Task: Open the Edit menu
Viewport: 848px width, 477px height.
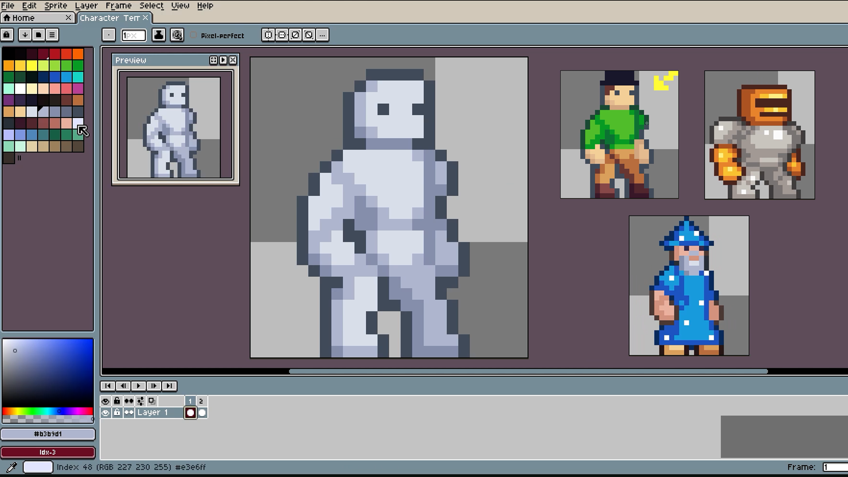Action: coord(29,6)
